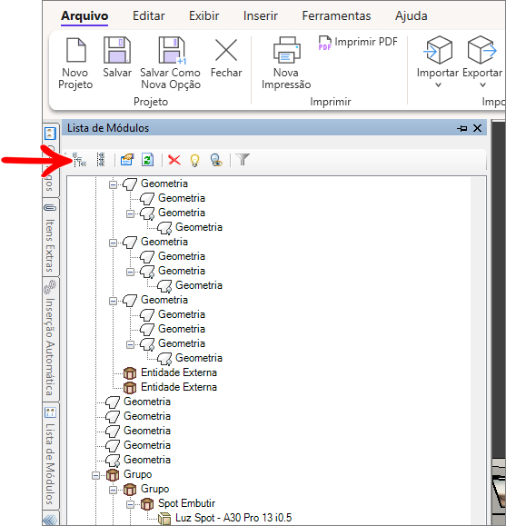Toggle the lightbulb with eye visibility icon
506x526 pixels.
216,160
